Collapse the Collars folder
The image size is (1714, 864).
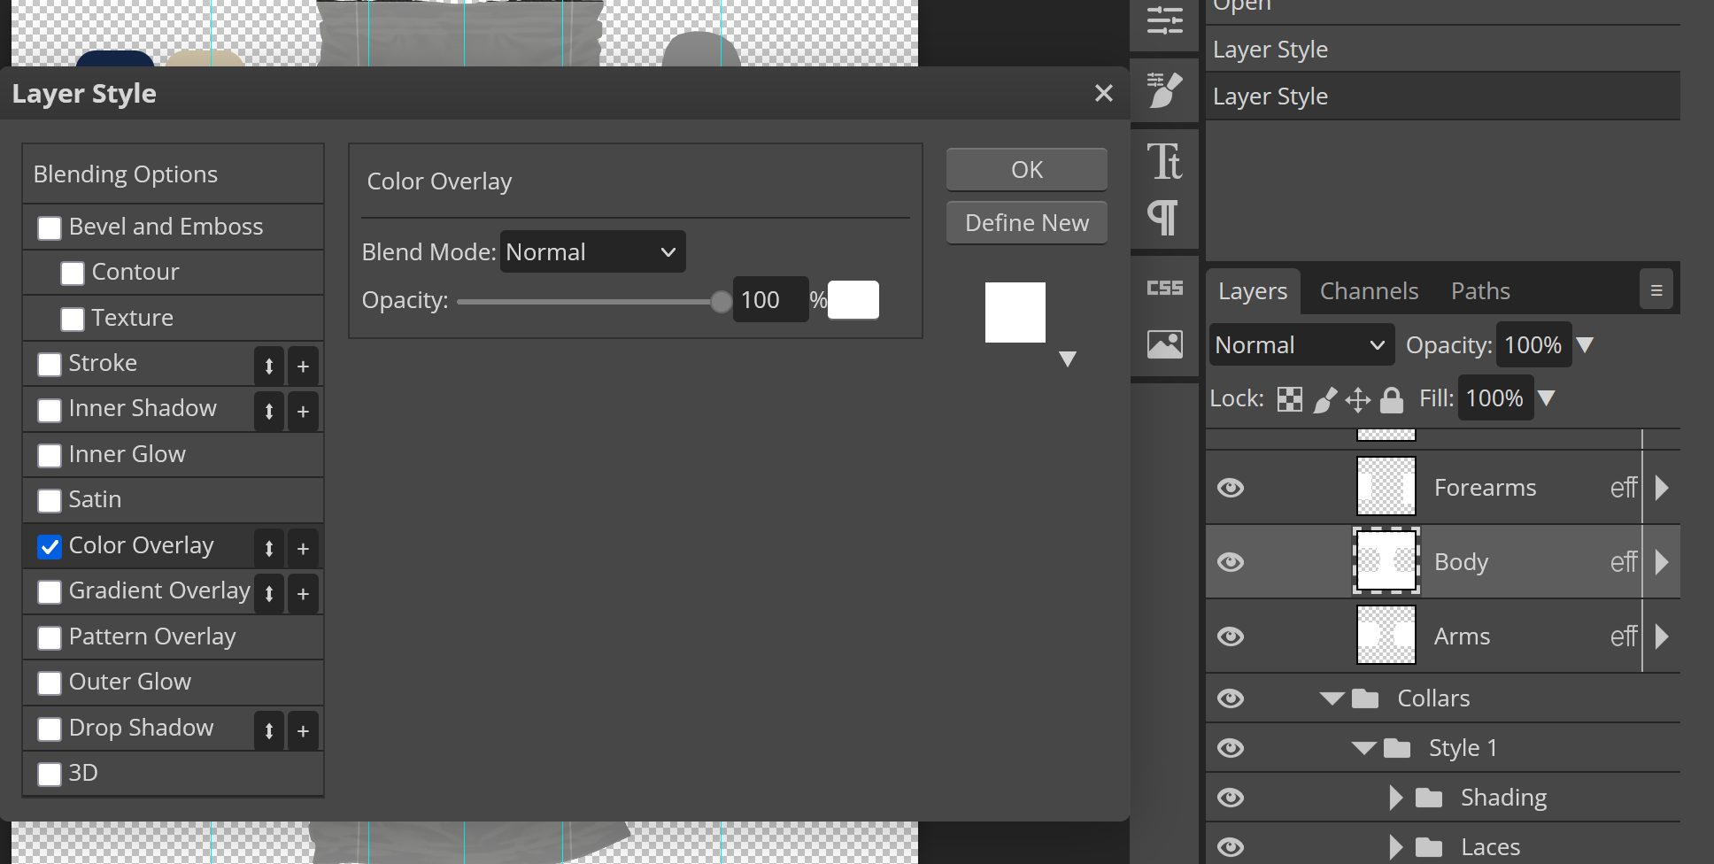[x=1332, y=698]
